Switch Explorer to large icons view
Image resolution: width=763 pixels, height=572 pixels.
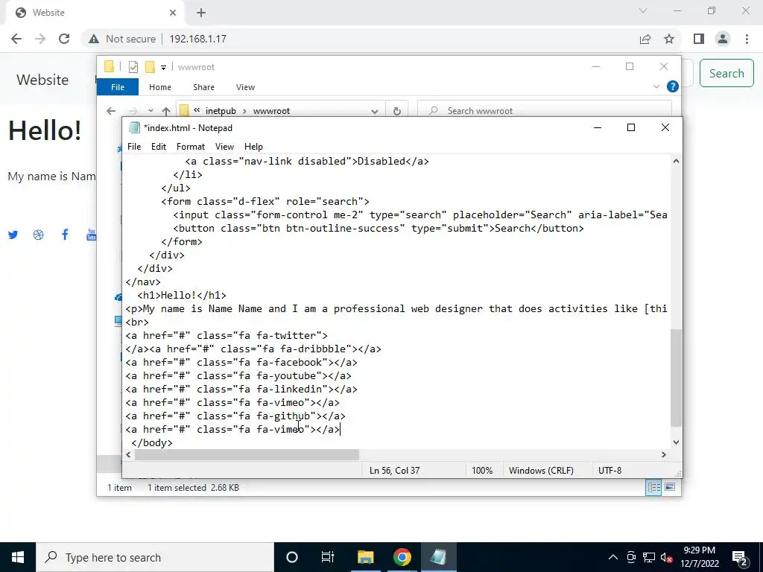670,487
